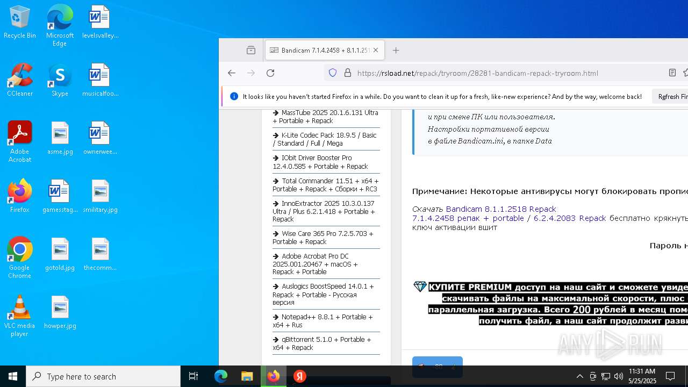Open Yandex browser from taskbar

[x=300, y=376]
